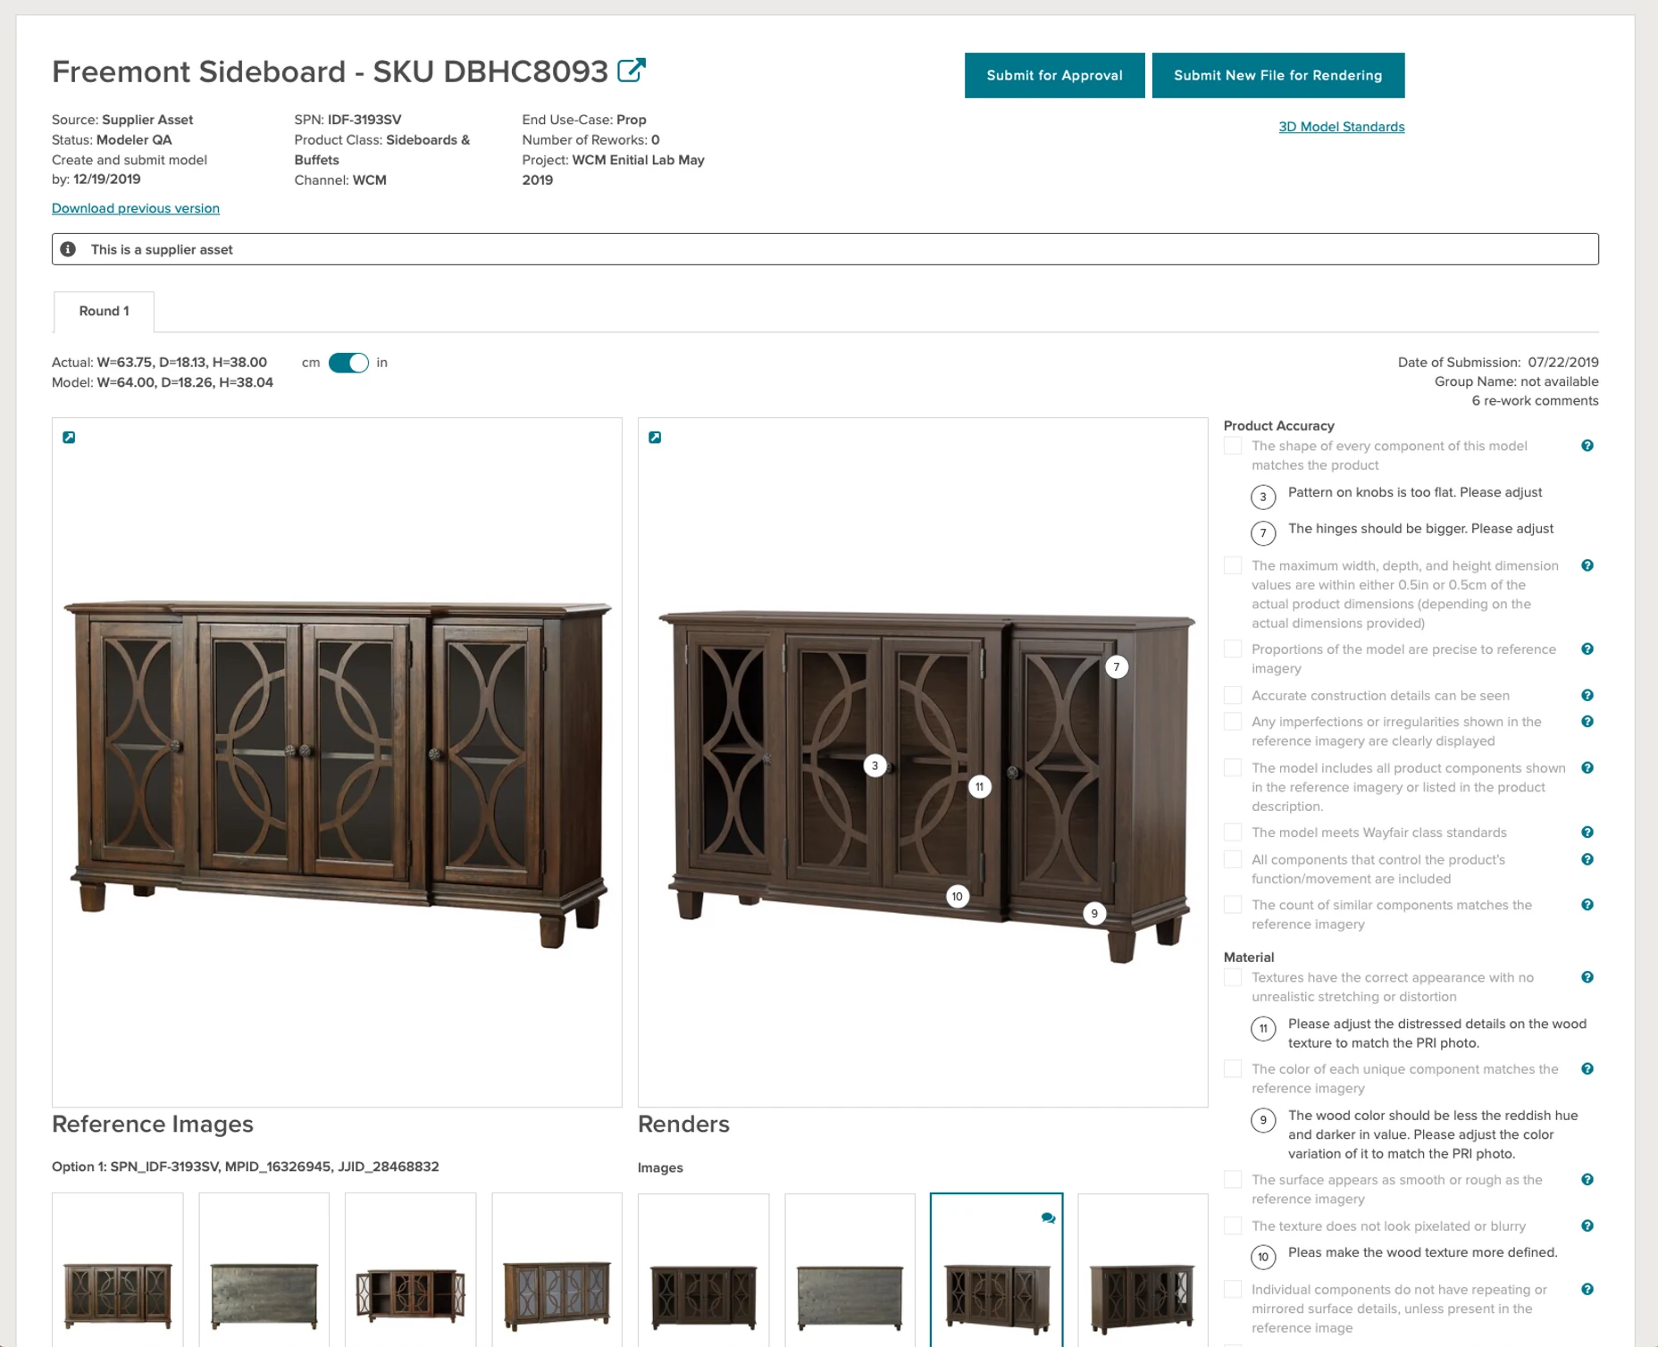Viewport: 1658px width, 1347px height.
Task: Check the surface appears smooth or rough box
Action: click(1233, 1180)
